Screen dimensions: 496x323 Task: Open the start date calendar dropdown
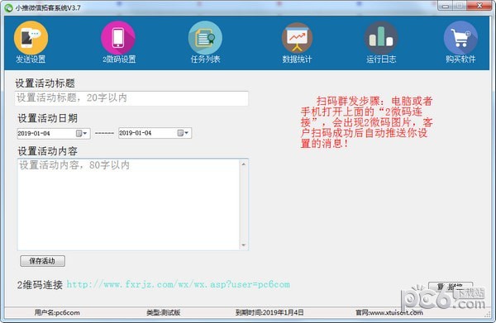point(82,133)
